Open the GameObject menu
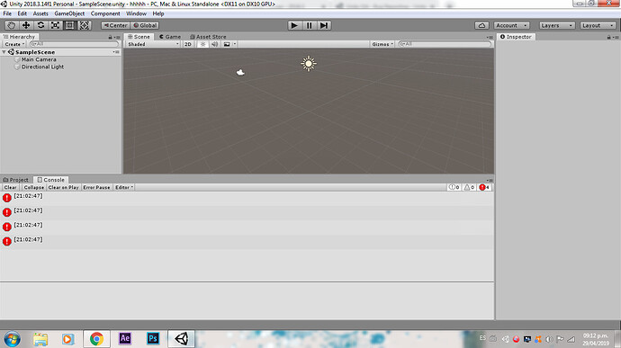The height and width of the screenshot is (348, 621). coord(69,13)
